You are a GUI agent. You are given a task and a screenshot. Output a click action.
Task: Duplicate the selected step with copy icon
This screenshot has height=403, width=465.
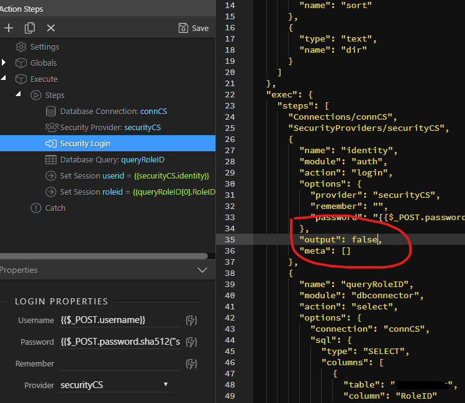30,28
